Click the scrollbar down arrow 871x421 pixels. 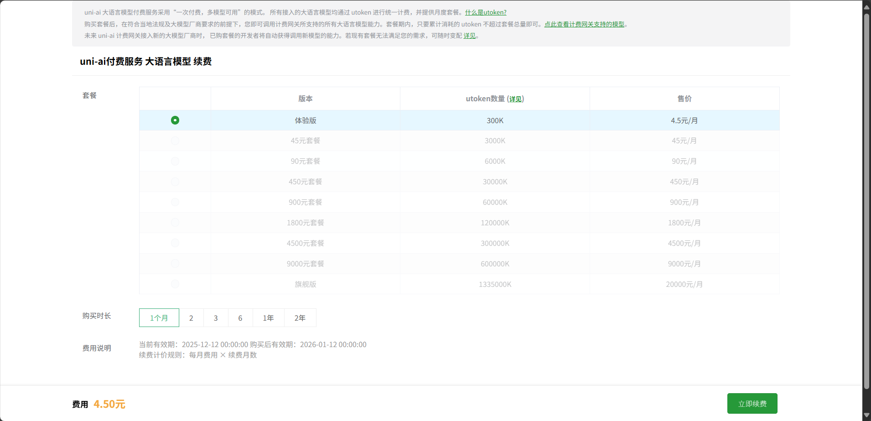866,415
